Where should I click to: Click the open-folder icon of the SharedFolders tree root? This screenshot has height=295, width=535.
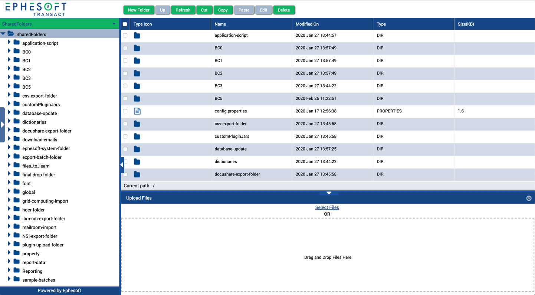point(11,34)
